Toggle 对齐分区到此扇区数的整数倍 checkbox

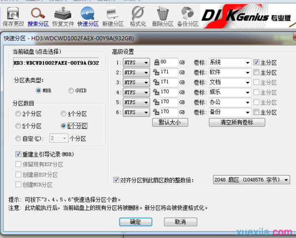(x=116, y=180)
